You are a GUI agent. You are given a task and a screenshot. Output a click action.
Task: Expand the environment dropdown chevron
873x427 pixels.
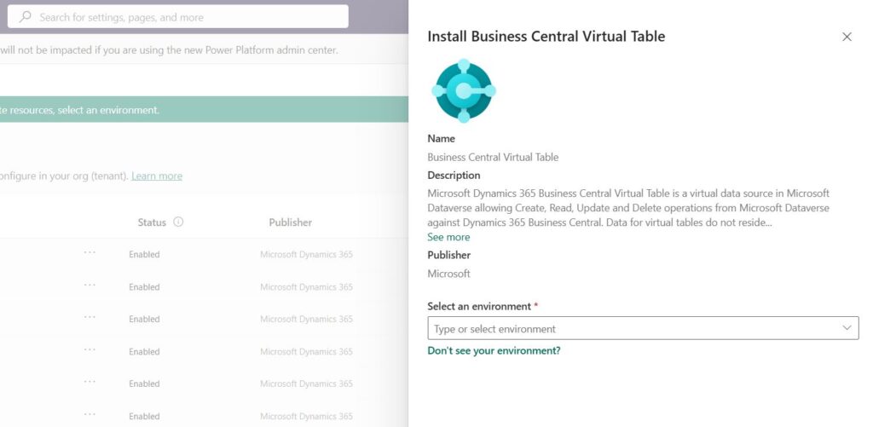(x=847, y=328)
